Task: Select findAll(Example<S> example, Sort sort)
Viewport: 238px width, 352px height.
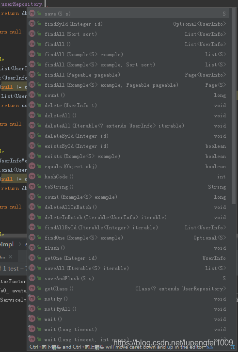Action: click(x=128, y=64)
